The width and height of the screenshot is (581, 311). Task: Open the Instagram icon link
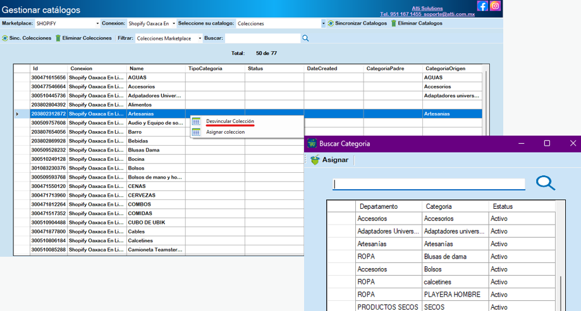pos(496,6)
